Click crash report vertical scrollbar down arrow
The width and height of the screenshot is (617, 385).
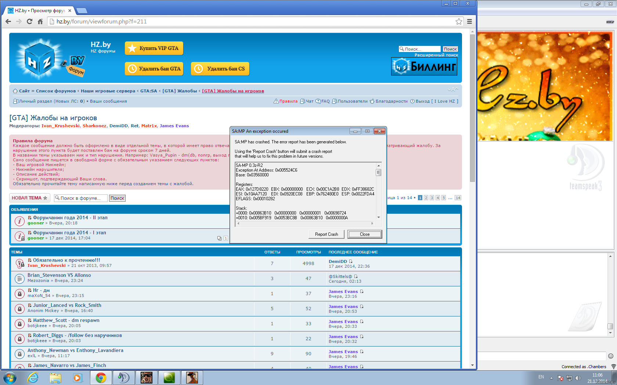coord(379,217)
